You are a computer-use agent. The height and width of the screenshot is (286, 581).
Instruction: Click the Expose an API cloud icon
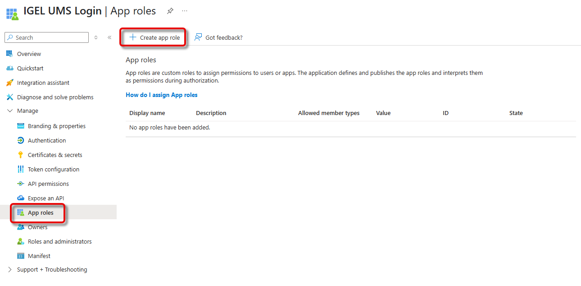coord(20,198)
